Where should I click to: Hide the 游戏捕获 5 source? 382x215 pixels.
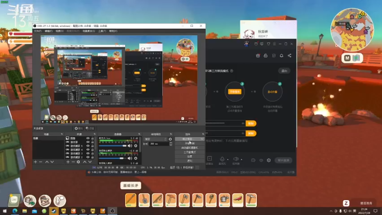pos(88,146)
